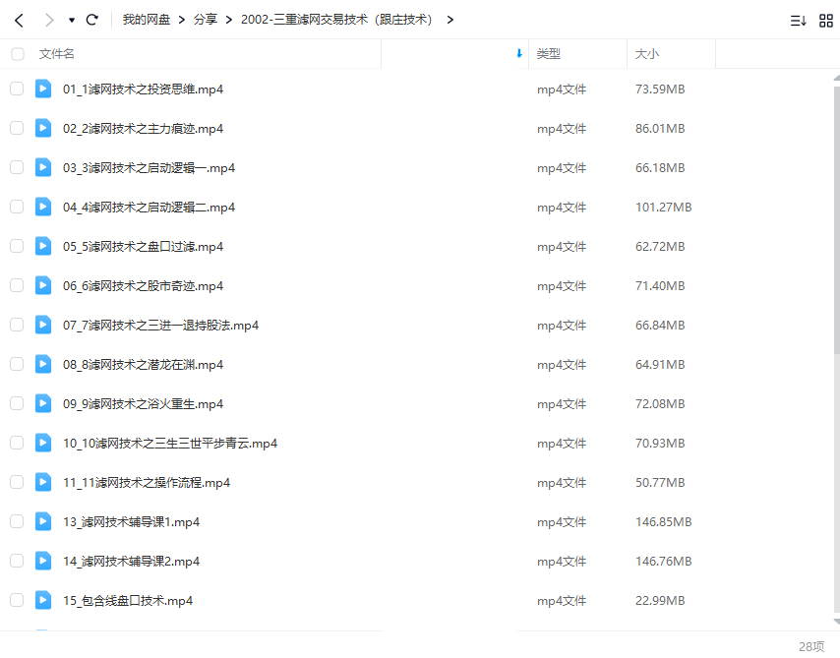
Task: Open the sort order options icon
Action: click(x=798, y=20)
